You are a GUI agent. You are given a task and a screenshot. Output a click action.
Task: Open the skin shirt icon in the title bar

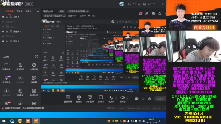149,4
